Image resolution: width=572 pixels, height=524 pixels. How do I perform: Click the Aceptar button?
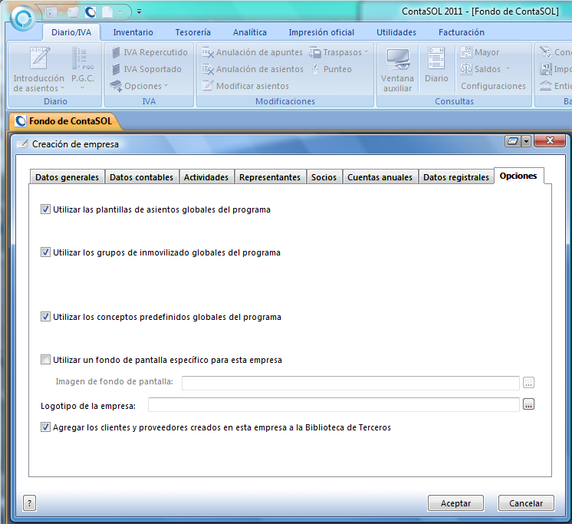click(455, 503)
